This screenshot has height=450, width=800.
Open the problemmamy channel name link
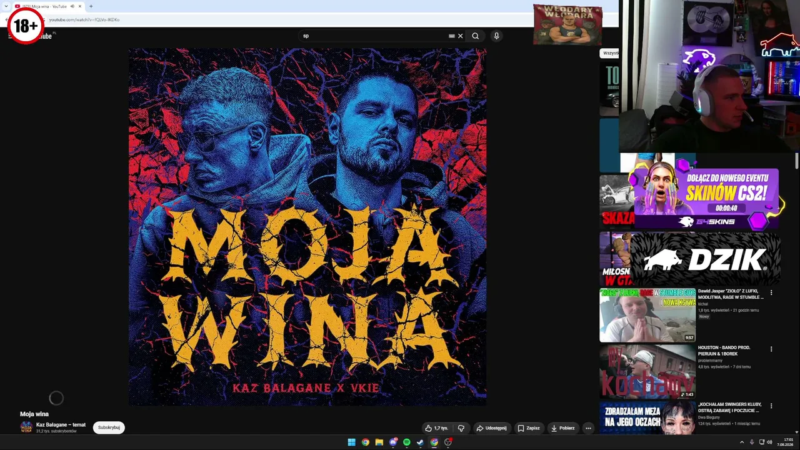(710, 361)
